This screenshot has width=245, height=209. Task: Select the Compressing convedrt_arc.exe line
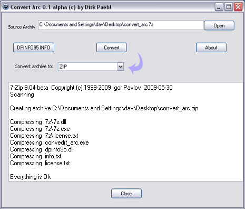click(x=50, y=142)
